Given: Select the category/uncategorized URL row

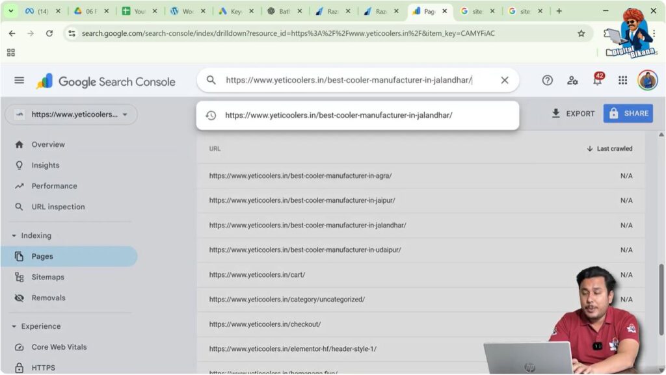Looking at the screenshot, I should pos(421,300).
